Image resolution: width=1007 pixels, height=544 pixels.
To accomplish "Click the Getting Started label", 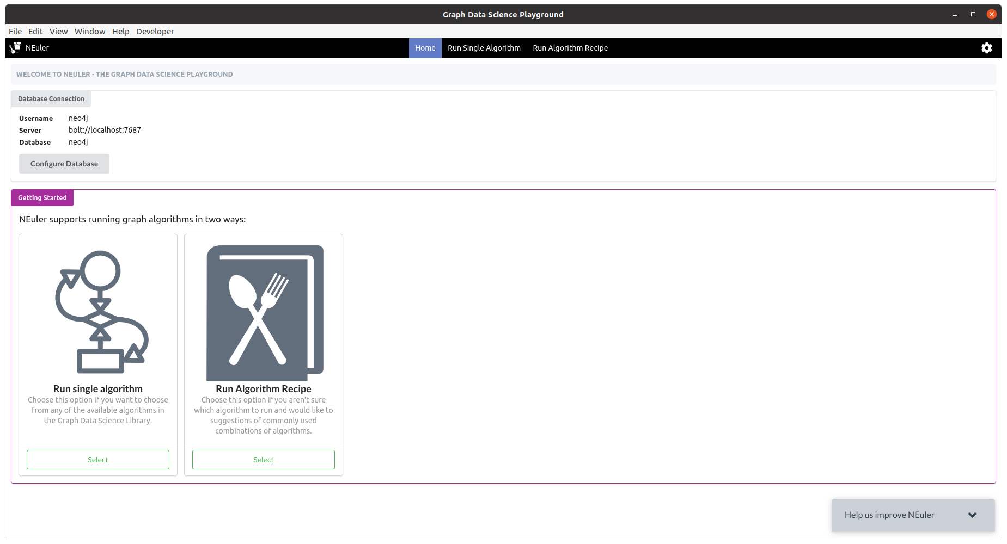I will [x=42, y=198].
